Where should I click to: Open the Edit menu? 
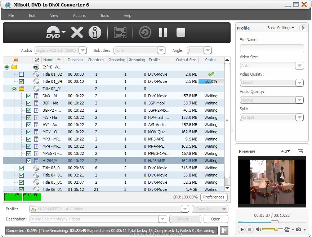click(32, 15)
